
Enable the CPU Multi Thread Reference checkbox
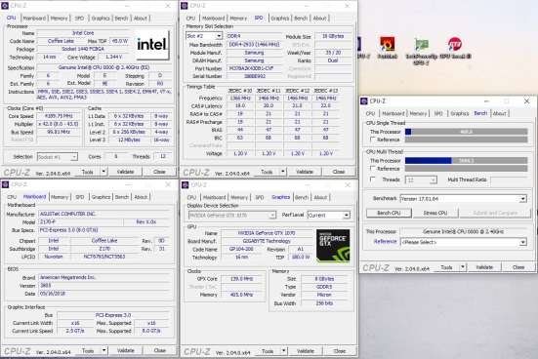[x=373, y=169]
